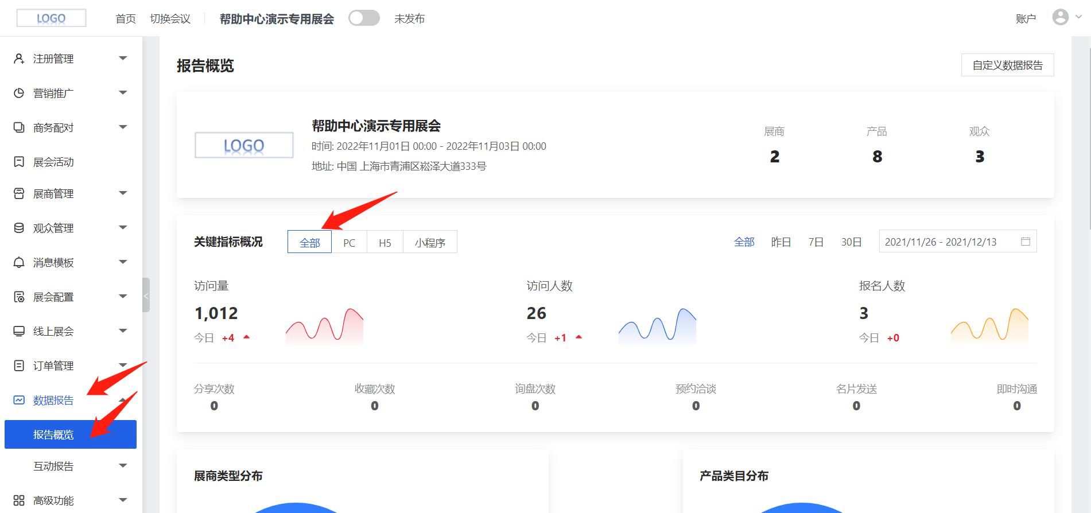1091x513 pixels.
Task: Click the top-left LOGO image
Action: pos(52,18)
